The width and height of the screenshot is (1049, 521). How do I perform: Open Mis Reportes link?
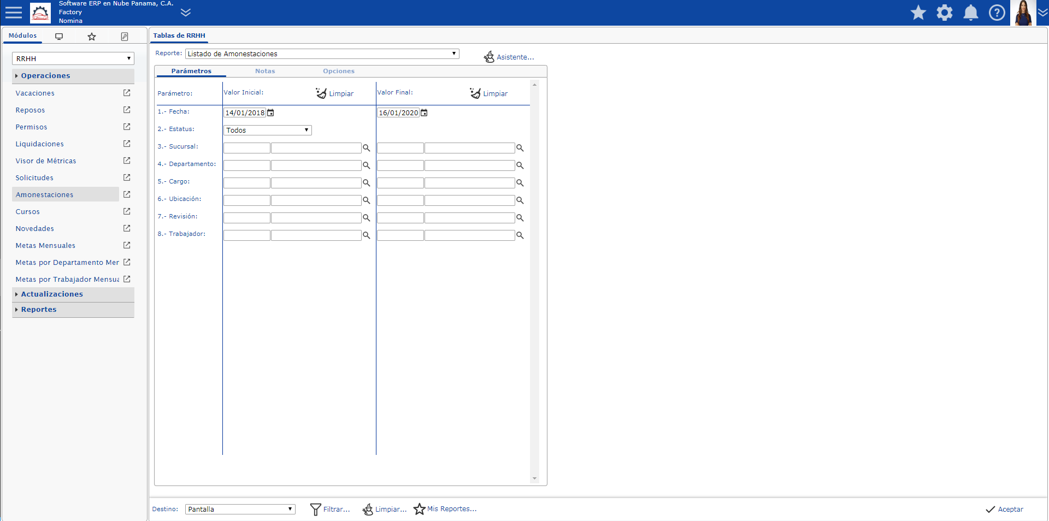coord(445,509)
